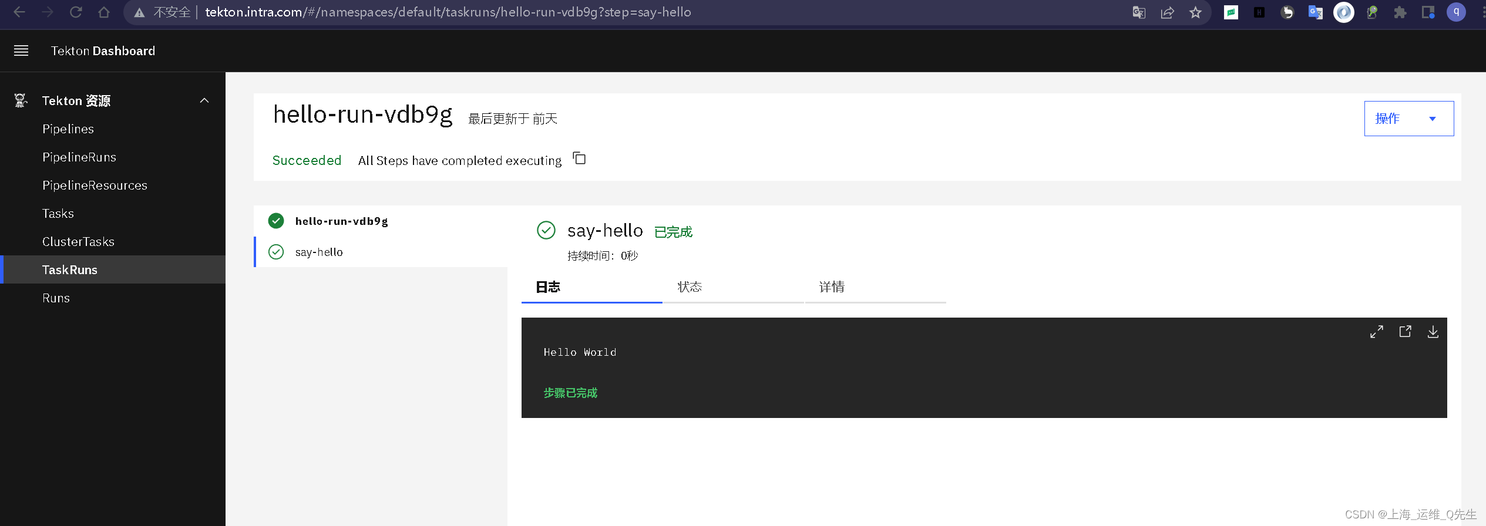Screen dimensions: 1486x526
Task: Switch to the 详情 details tab
Action: tap(875, 287)
